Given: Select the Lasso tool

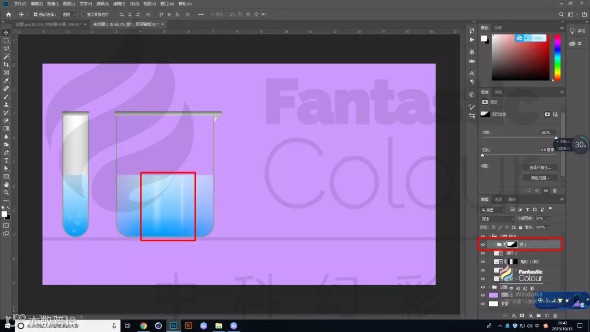Looking at the screenshot, I should tap(6, 49).
